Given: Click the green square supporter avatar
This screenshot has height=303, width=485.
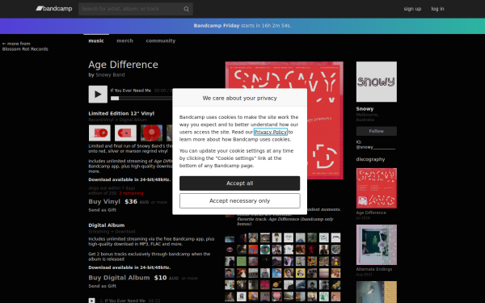Looking at the screenshot, I should point(241,261).
